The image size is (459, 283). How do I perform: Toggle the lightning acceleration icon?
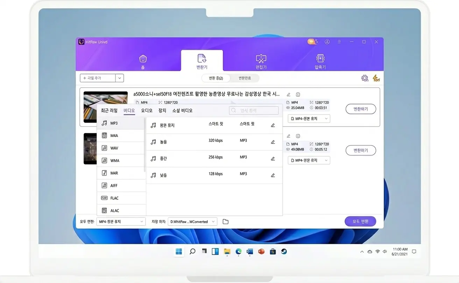376,78
